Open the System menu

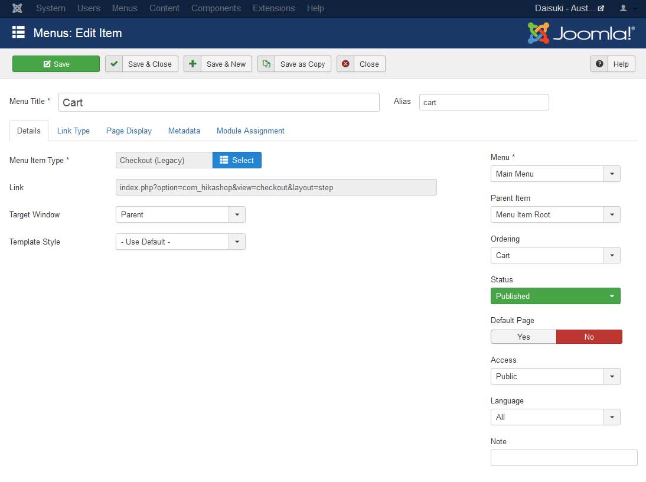click(51, 8)
